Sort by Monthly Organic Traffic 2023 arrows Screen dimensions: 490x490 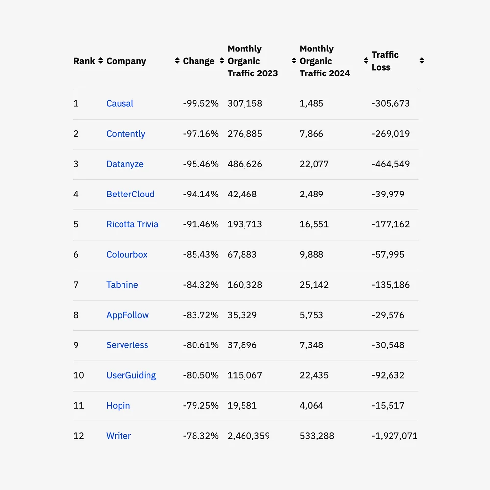coord(294,61)
